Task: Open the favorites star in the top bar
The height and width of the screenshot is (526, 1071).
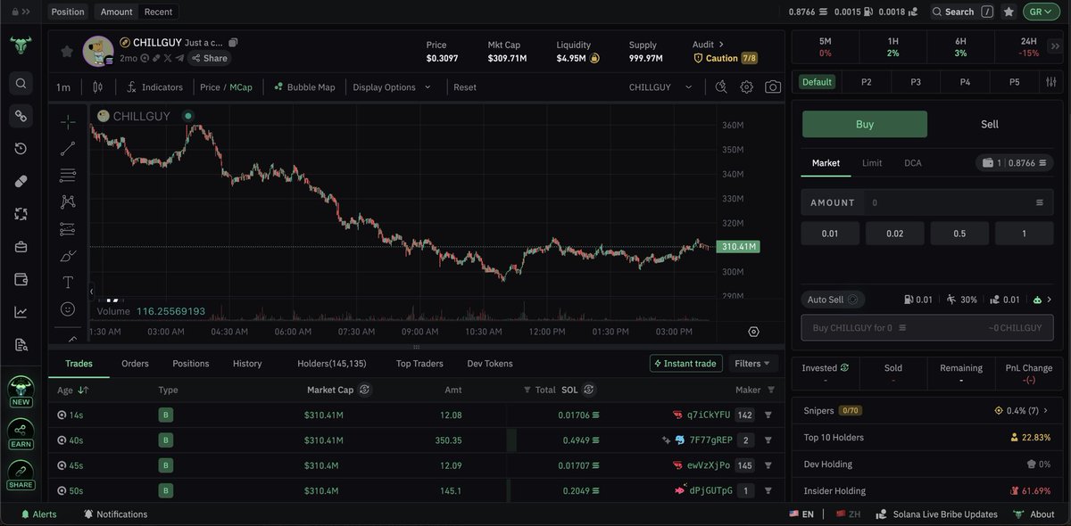Action: pos(1009,12)
